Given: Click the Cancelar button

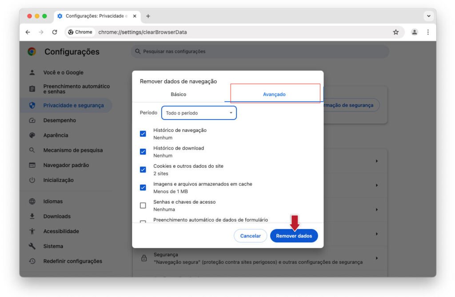Looking at the screenshot, I should 251,236.
